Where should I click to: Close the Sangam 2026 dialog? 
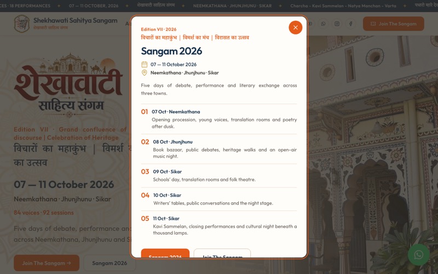click(295, 27)
